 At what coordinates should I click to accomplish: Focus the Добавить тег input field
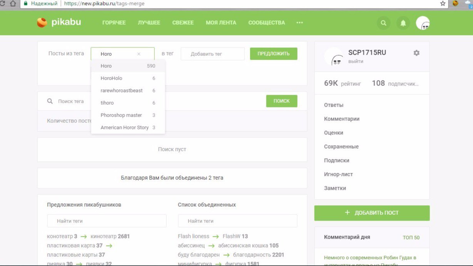click(x=212, y=54)
